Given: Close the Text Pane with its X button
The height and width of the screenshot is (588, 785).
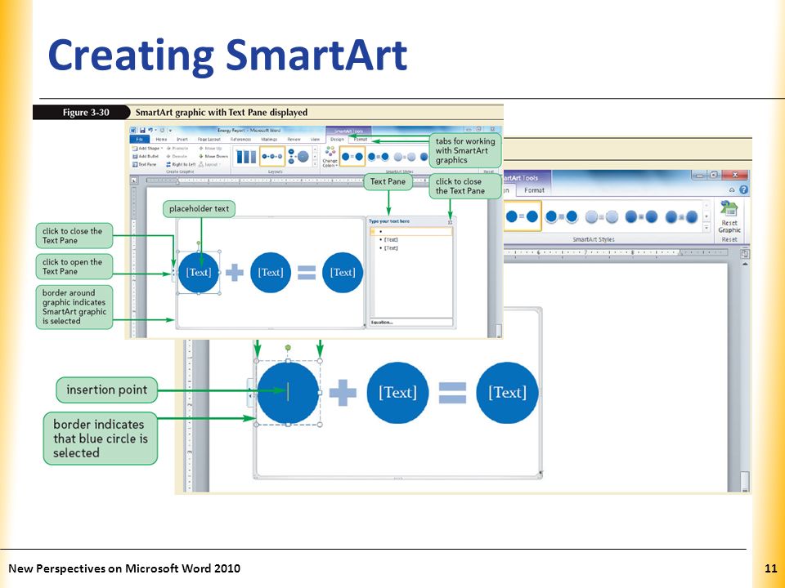Looking at the screenshot, I should point(450,222).
